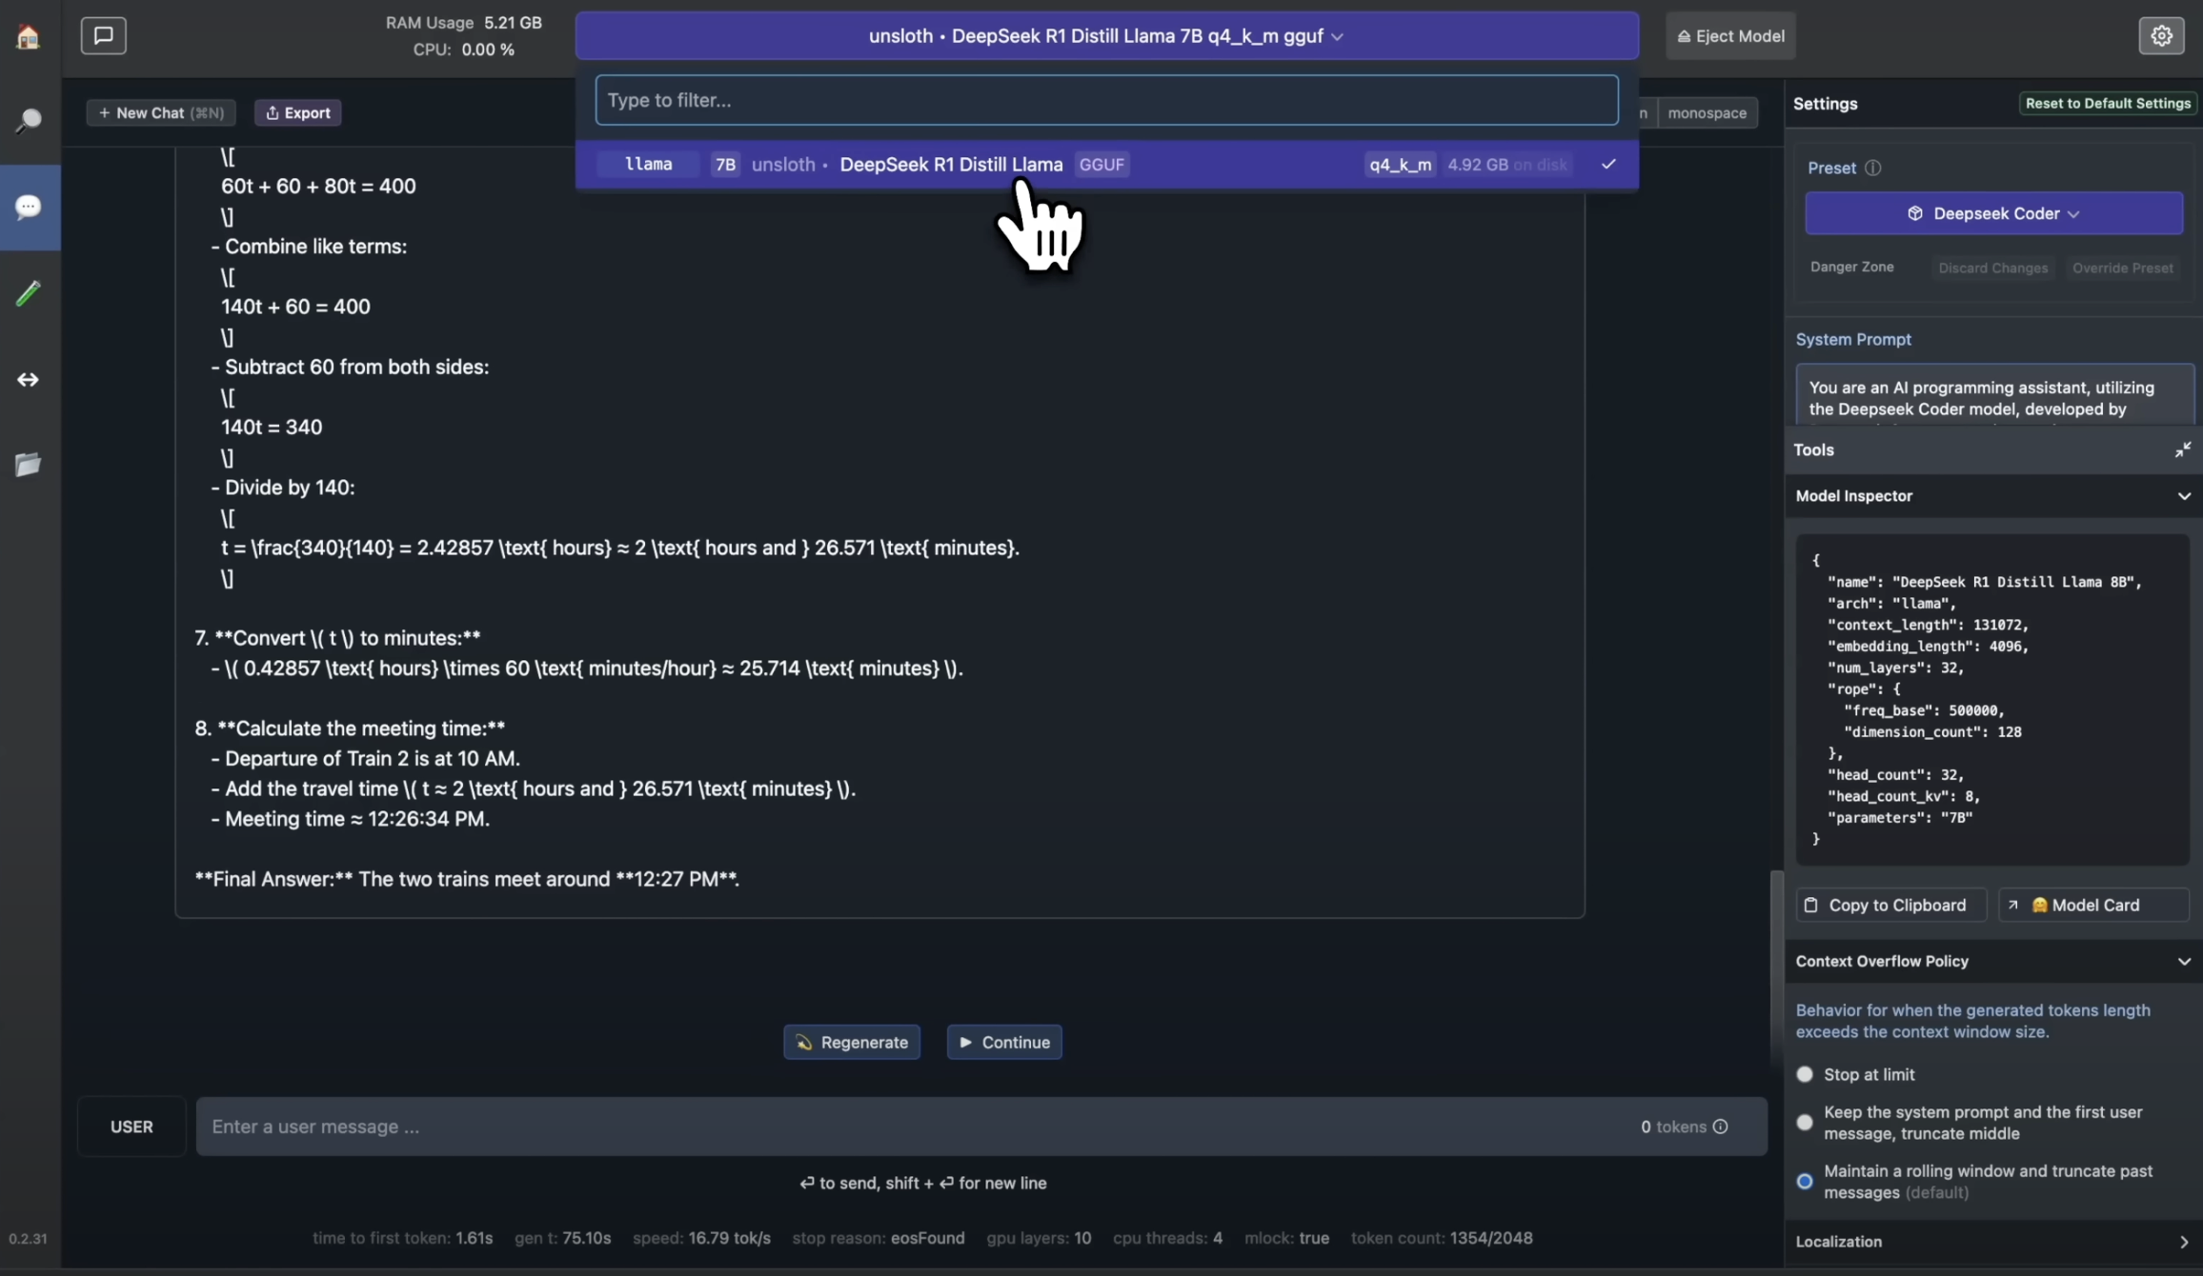Select rolling window truncate past messages option
The image size is (2203, 1276).
(x=1805, y=1182)
